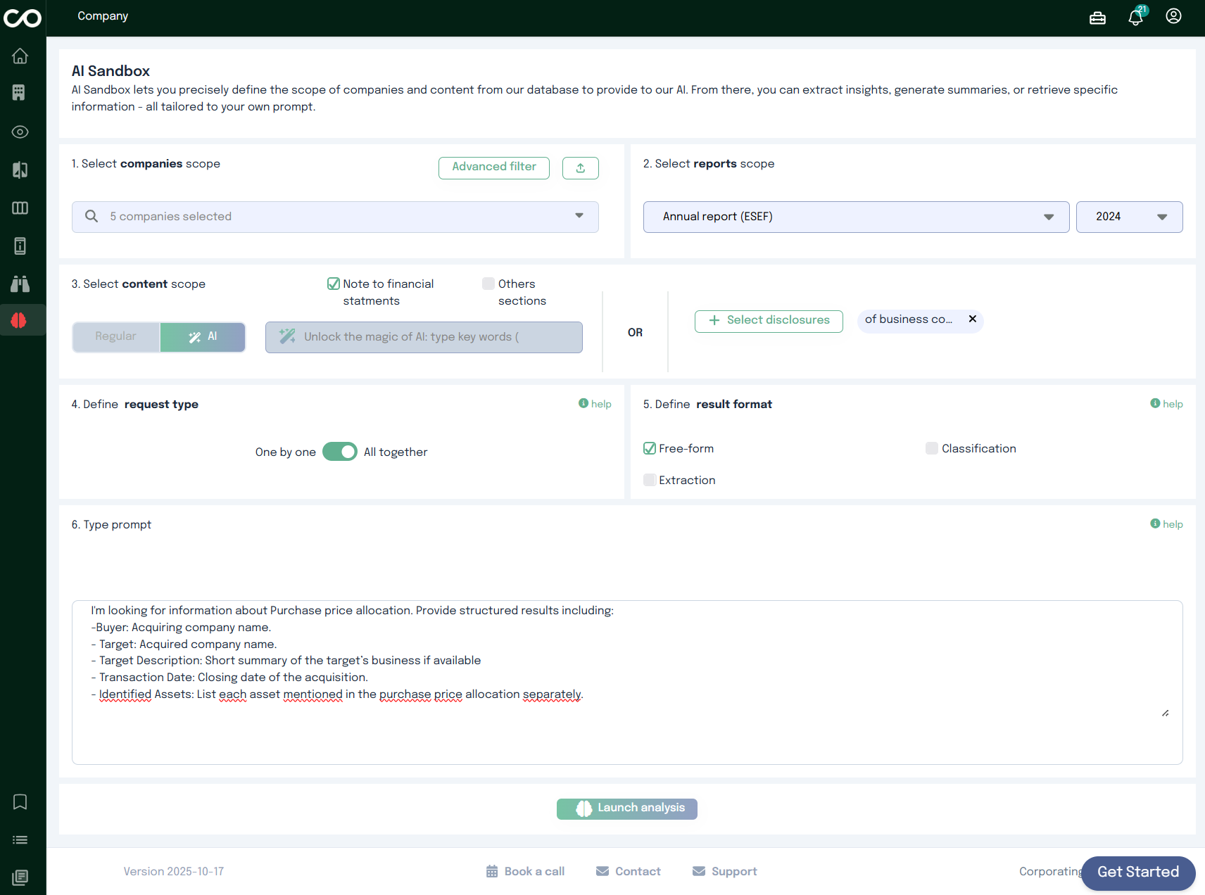Screen dimensions: 1205x895
Task: Enable the Classification result format checkbox
Action: 931,448
